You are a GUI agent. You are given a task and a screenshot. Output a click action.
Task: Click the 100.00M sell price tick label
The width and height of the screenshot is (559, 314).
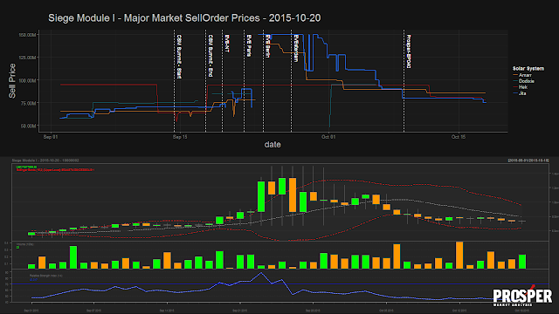tap(27, 80)
